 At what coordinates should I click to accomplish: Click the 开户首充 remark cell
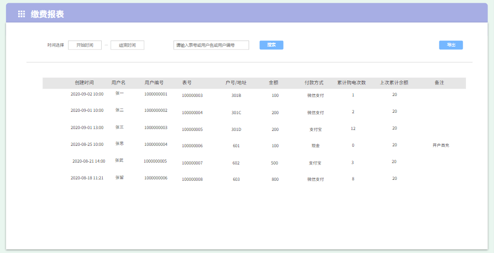click(x=440, y=145)
